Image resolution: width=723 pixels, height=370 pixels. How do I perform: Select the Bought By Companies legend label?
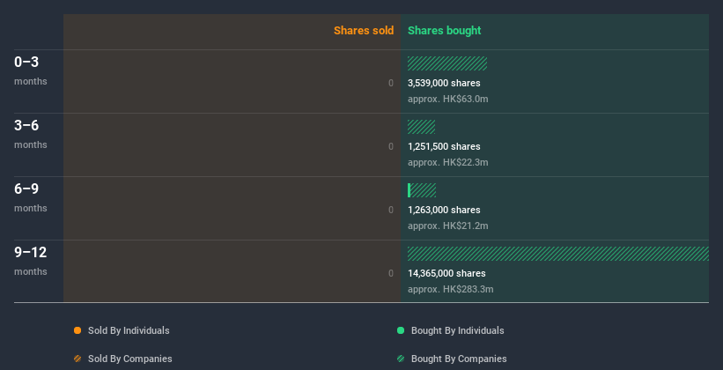coord(459,359)
